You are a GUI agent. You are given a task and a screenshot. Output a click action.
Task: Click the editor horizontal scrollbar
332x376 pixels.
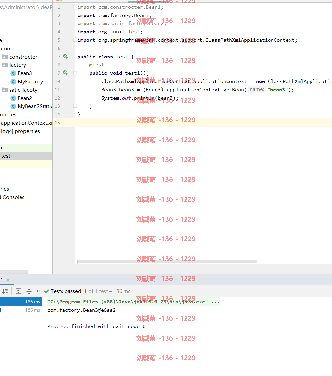click(168, 262)
